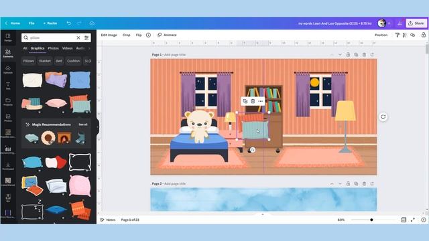The height and width of the screenshot is (241, 429).
Task: Toggle lock on the selected element in toolbar
Action: pyautogui.click(x=423, y=35)
